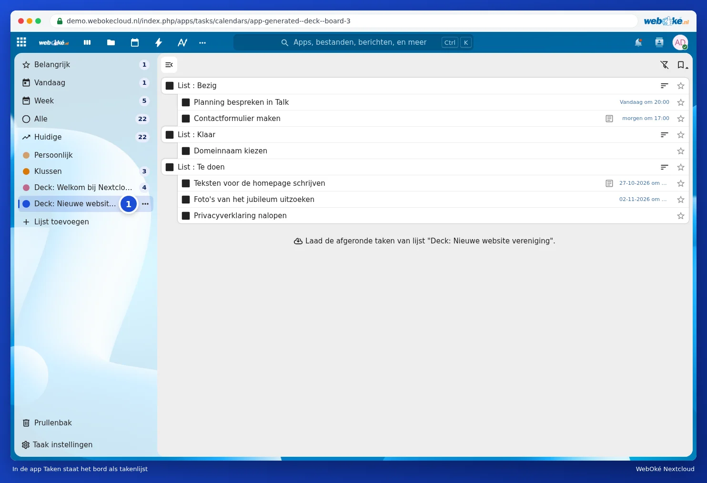Mark 'Foto's van het jubileum uitzoeken' done

click(x=186, y=200)
